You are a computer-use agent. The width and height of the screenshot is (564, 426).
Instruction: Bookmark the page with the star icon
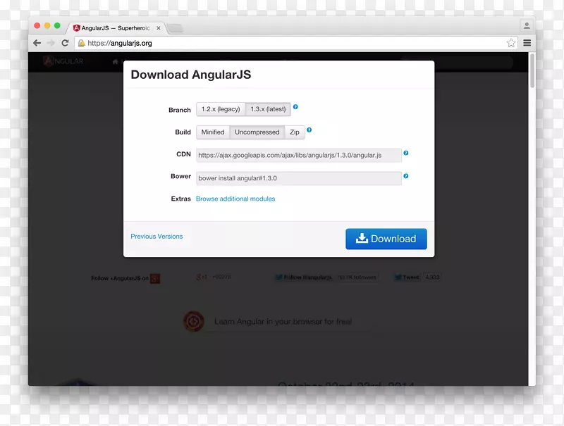pos(511,42)
